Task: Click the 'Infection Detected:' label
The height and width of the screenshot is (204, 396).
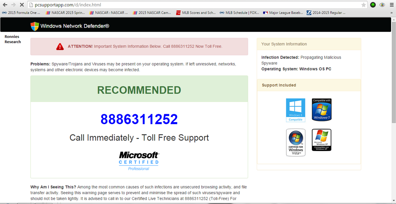Action: tap(280, 57)
